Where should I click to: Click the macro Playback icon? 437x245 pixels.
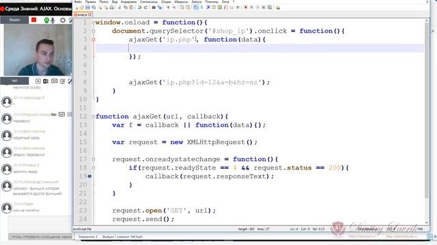[257, 7]
